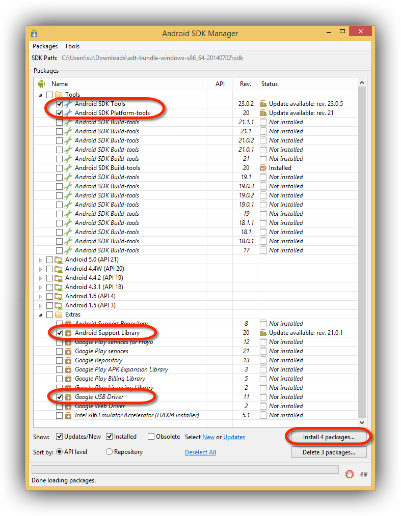The height and width of the screenshot is (516, 401).
Task: Enable the Obsolete checkbox
Action: coord(151,437)
